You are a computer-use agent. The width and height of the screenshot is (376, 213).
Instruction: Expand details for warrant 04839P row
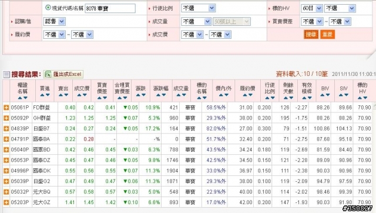(6, 129)
